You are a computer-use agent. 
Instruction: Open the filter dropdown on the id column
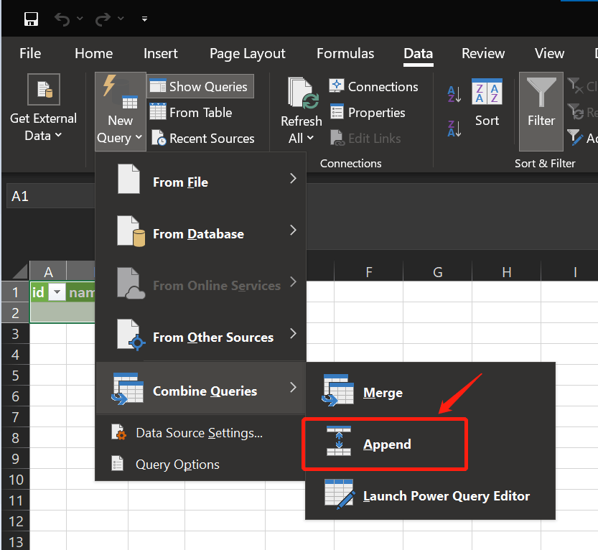[57, 292]
